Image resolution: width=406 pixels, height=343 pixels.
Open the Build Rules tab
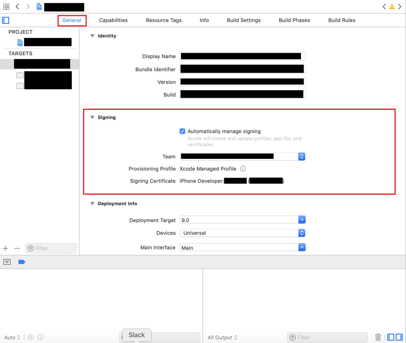[342, 20]
